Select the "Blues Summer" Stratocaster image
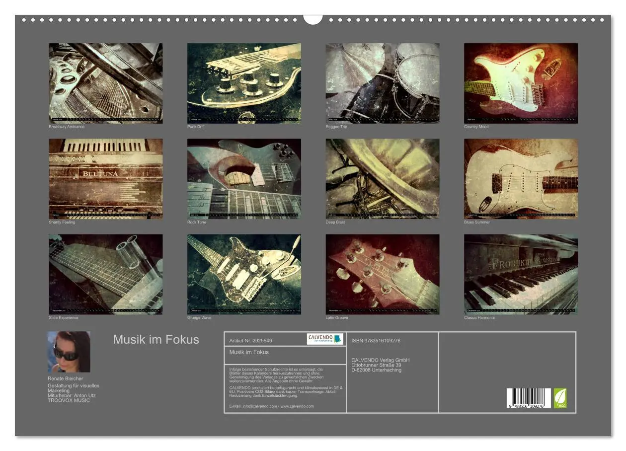The image size is (626, 451). [520, 179]
